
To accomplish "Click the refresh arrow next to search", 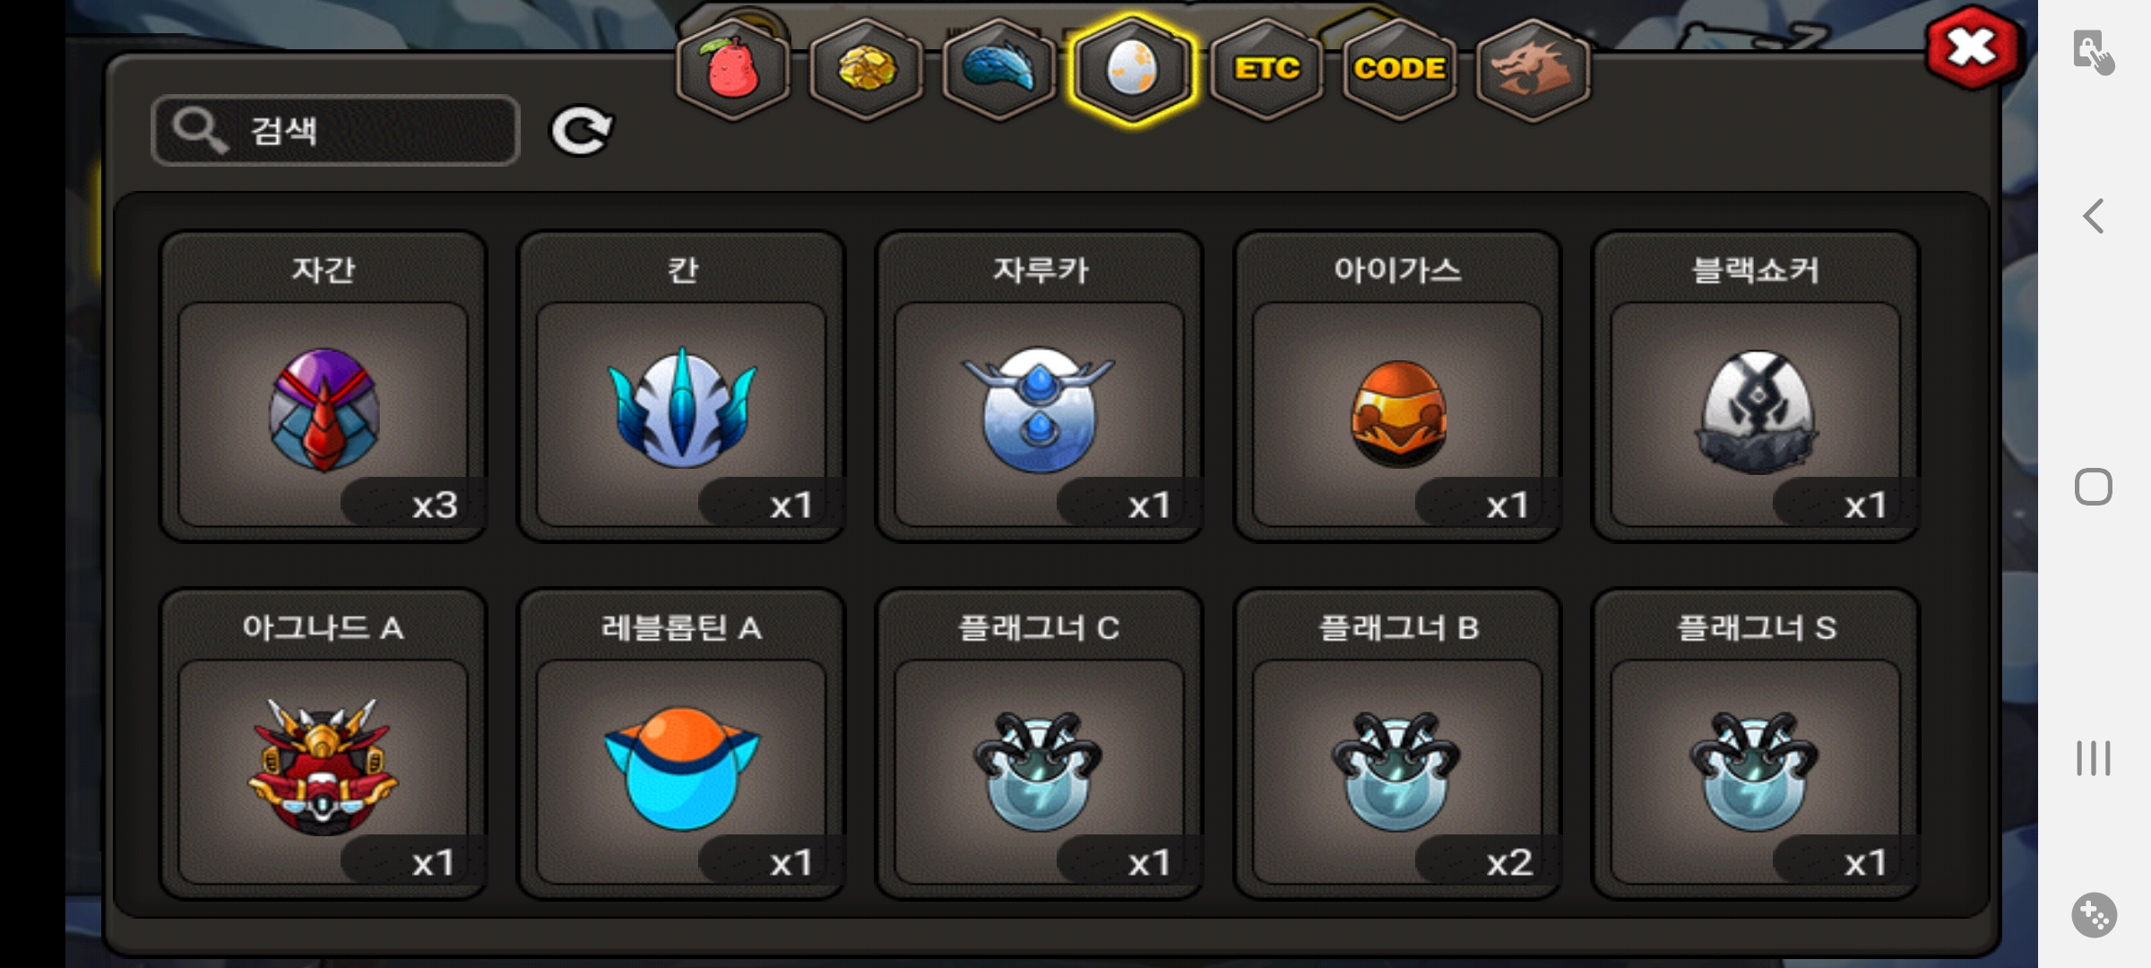I will (x=581, y=131).
